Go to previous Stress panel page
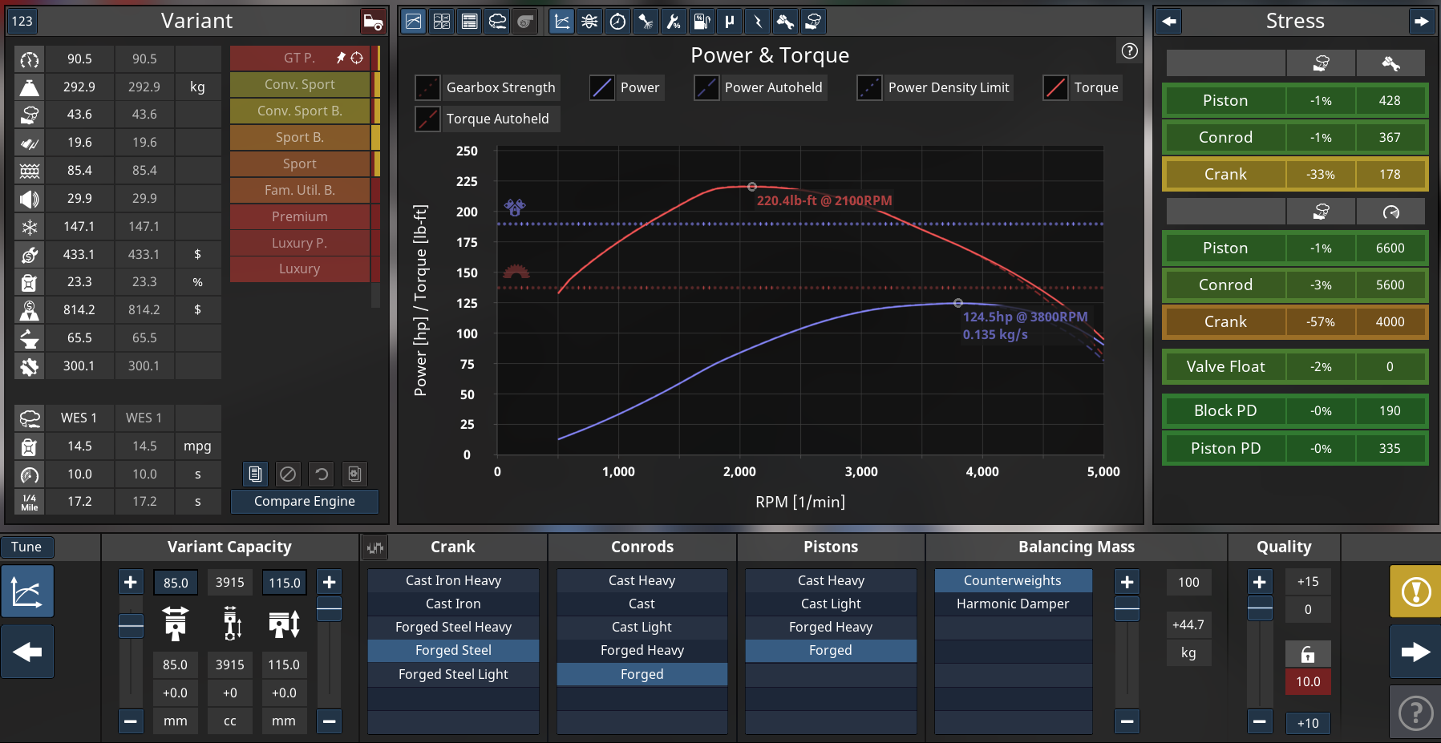This screenshot has height=743, width=1441. pyautogui.click(x=1169, y=22)
